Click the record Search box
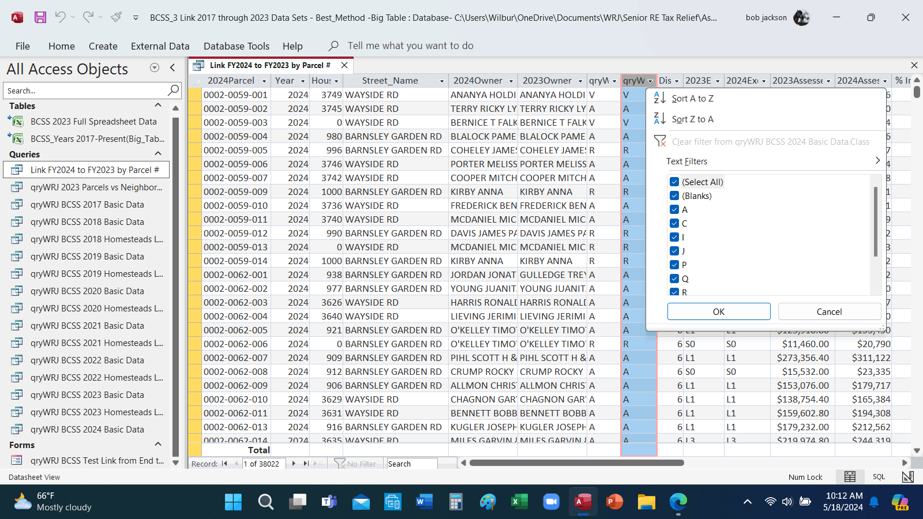This screenshot has height=519, width=923. 412,464
